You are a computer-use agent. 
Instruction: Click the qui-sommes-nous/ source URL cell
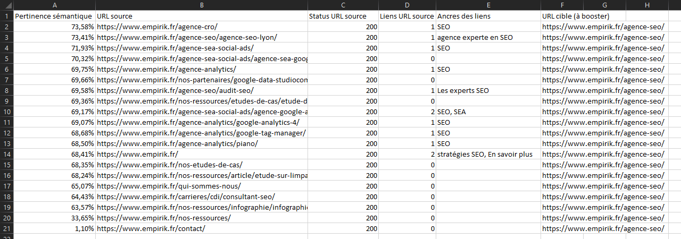(x=202, y=186)
